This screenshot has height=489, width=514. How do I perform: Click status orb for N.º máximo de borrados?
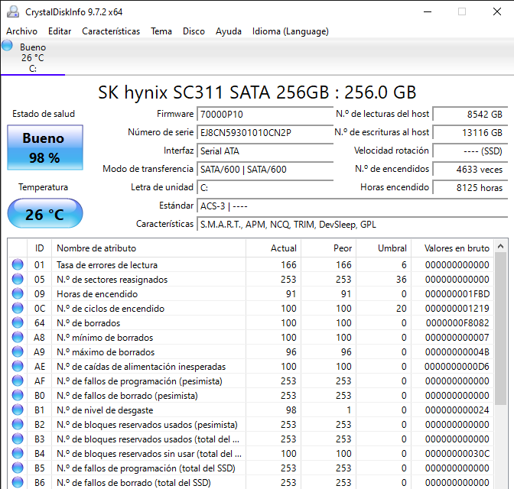18,352
